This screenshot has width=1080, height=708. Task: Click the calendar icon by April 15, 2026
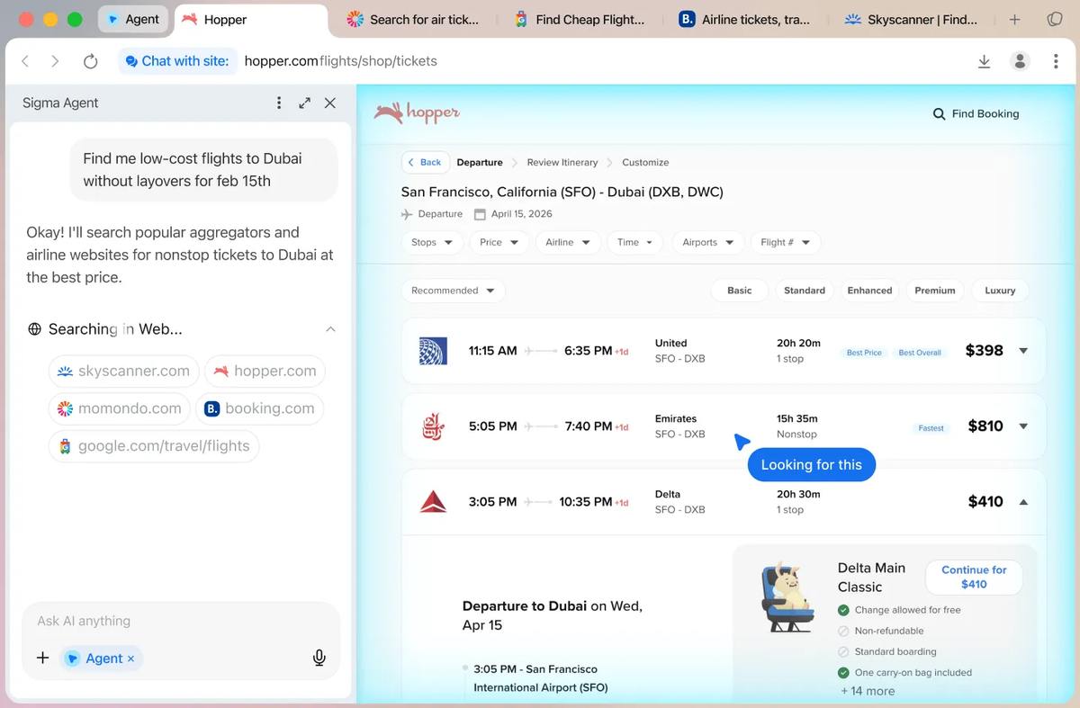point(480,214)
